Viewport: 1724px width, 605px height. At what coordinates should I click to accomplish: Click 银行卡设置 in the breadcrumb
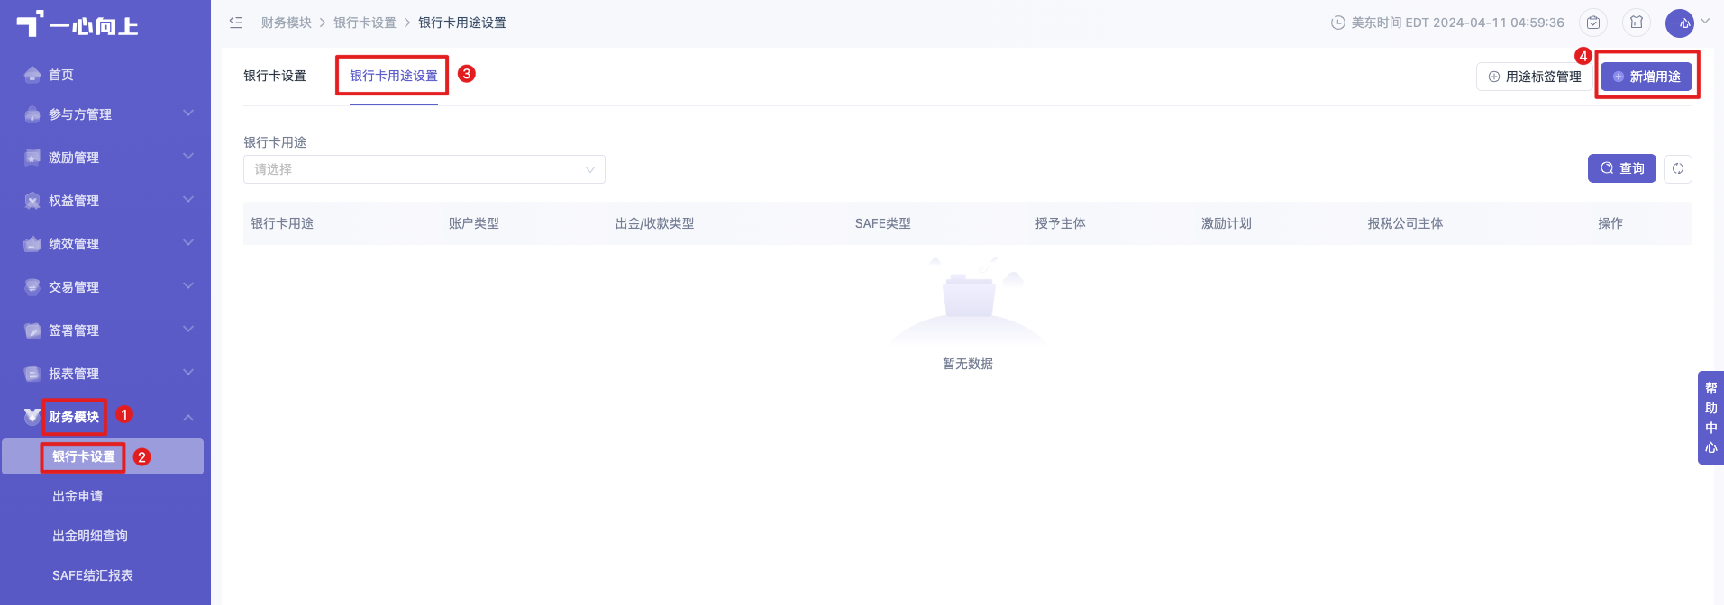pos(365,23)
